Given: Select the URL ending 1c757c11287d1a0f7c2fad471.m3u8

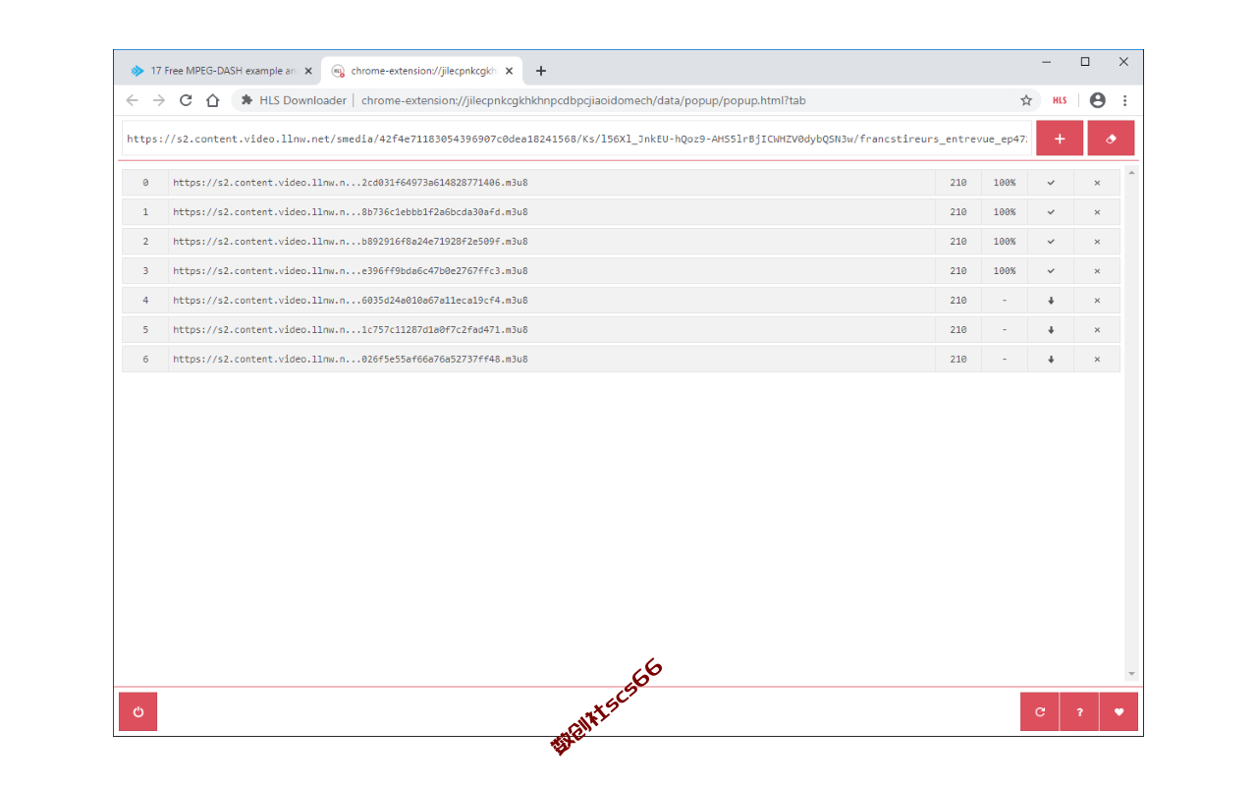Looking at the screenshot, I should tap(351, 330).
